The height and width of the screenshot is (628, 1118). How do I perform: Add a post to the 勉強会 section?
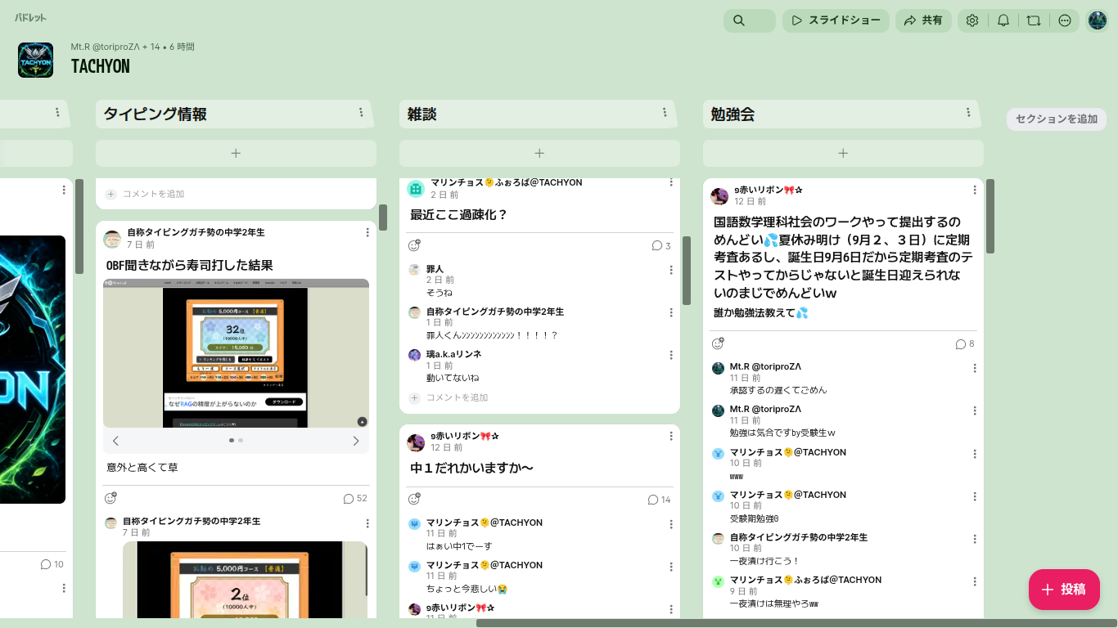coord(843,153)
